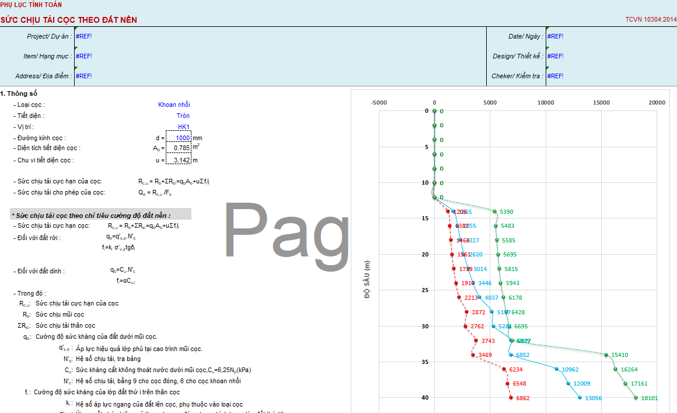Select the cross-section cell 'Tròn'

click(183, 116)
